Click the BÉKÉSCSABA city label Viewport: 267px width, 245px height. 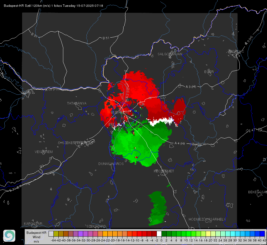tap(257, 192)
